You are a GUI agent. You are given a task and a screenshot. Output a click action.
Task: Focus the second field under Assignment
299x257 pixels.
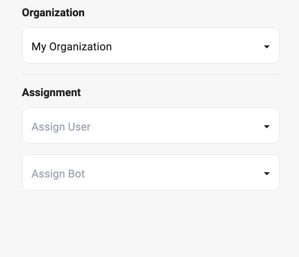point(150,173)
